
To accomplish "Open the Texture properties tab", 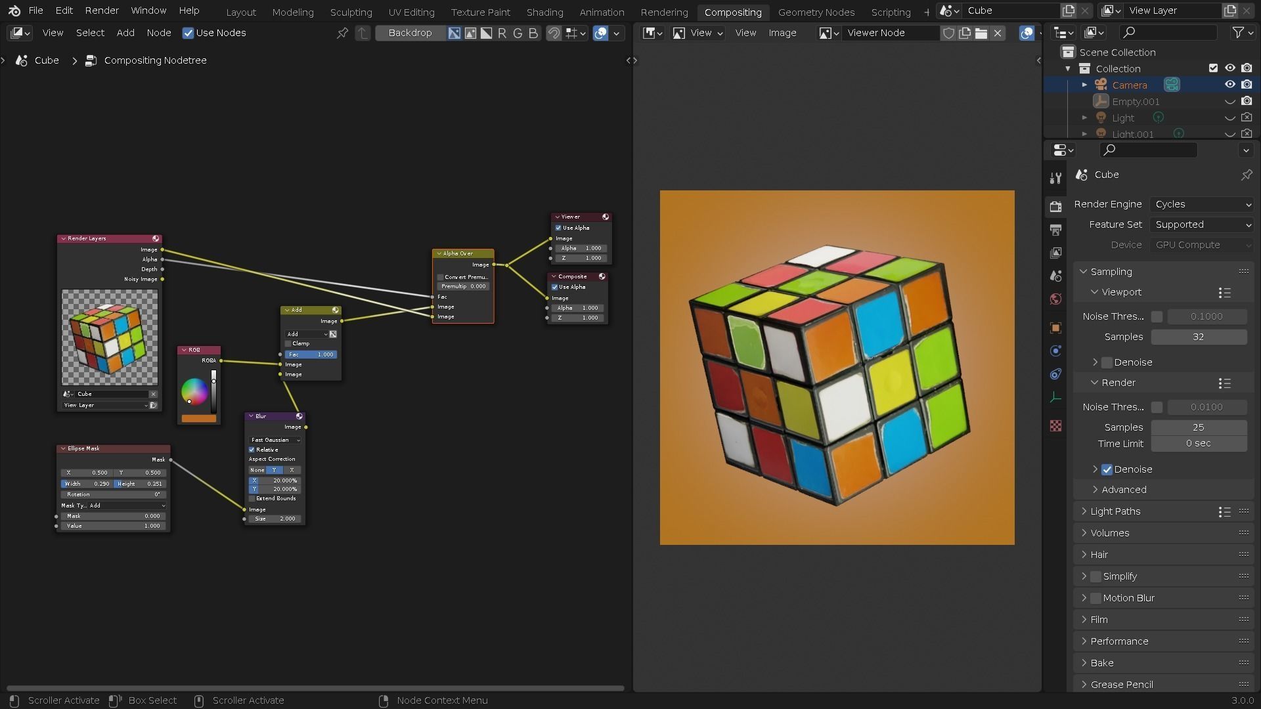I will tap(1055, 426).
